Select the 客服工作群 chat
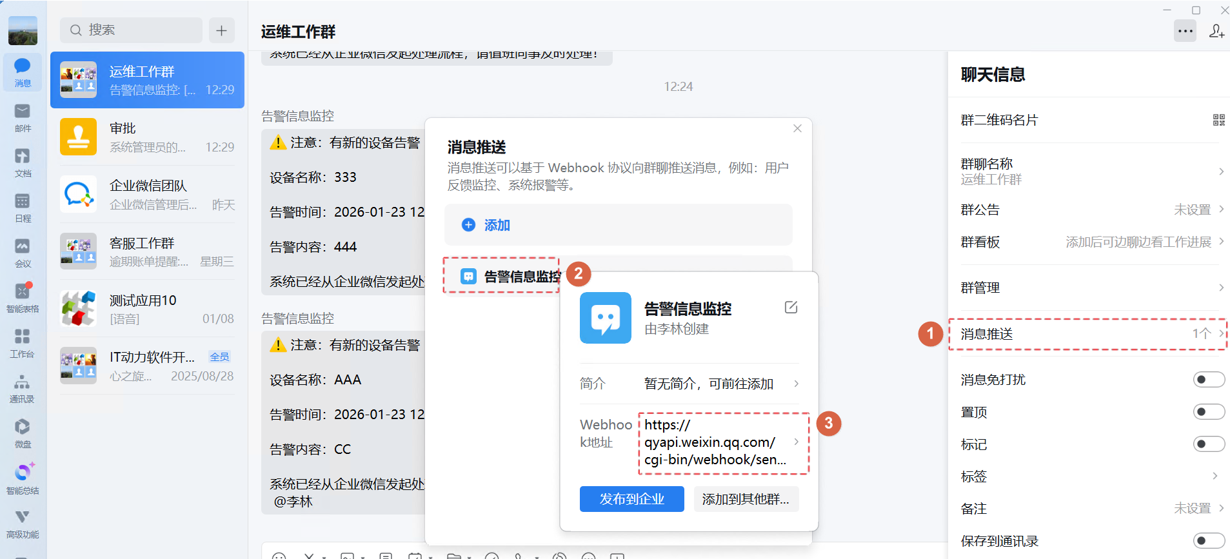Screen dimensions: 1230x559 pos(147,251)
